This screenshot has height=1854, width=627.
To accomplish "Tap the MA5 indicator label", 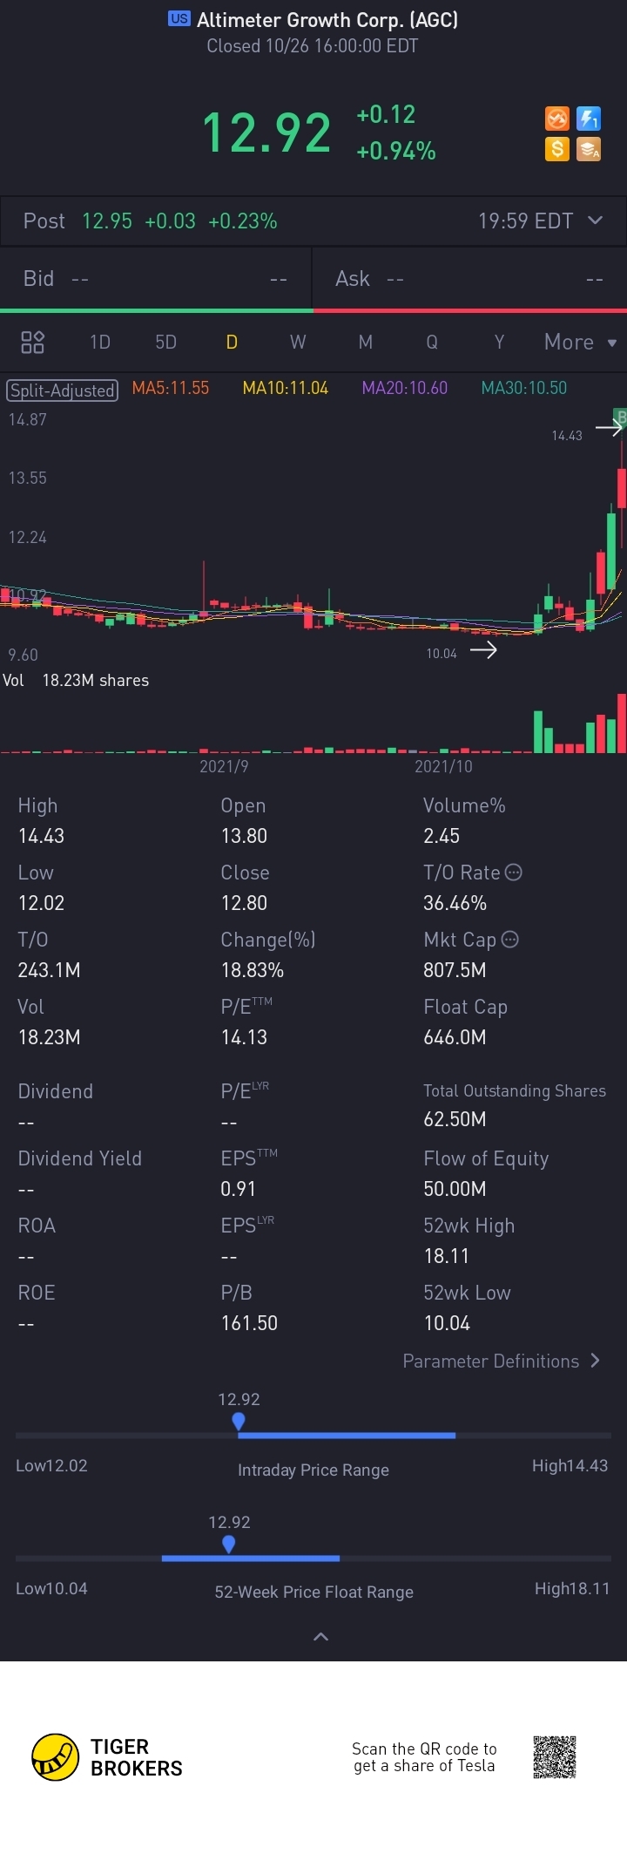I will click(171, 389).
